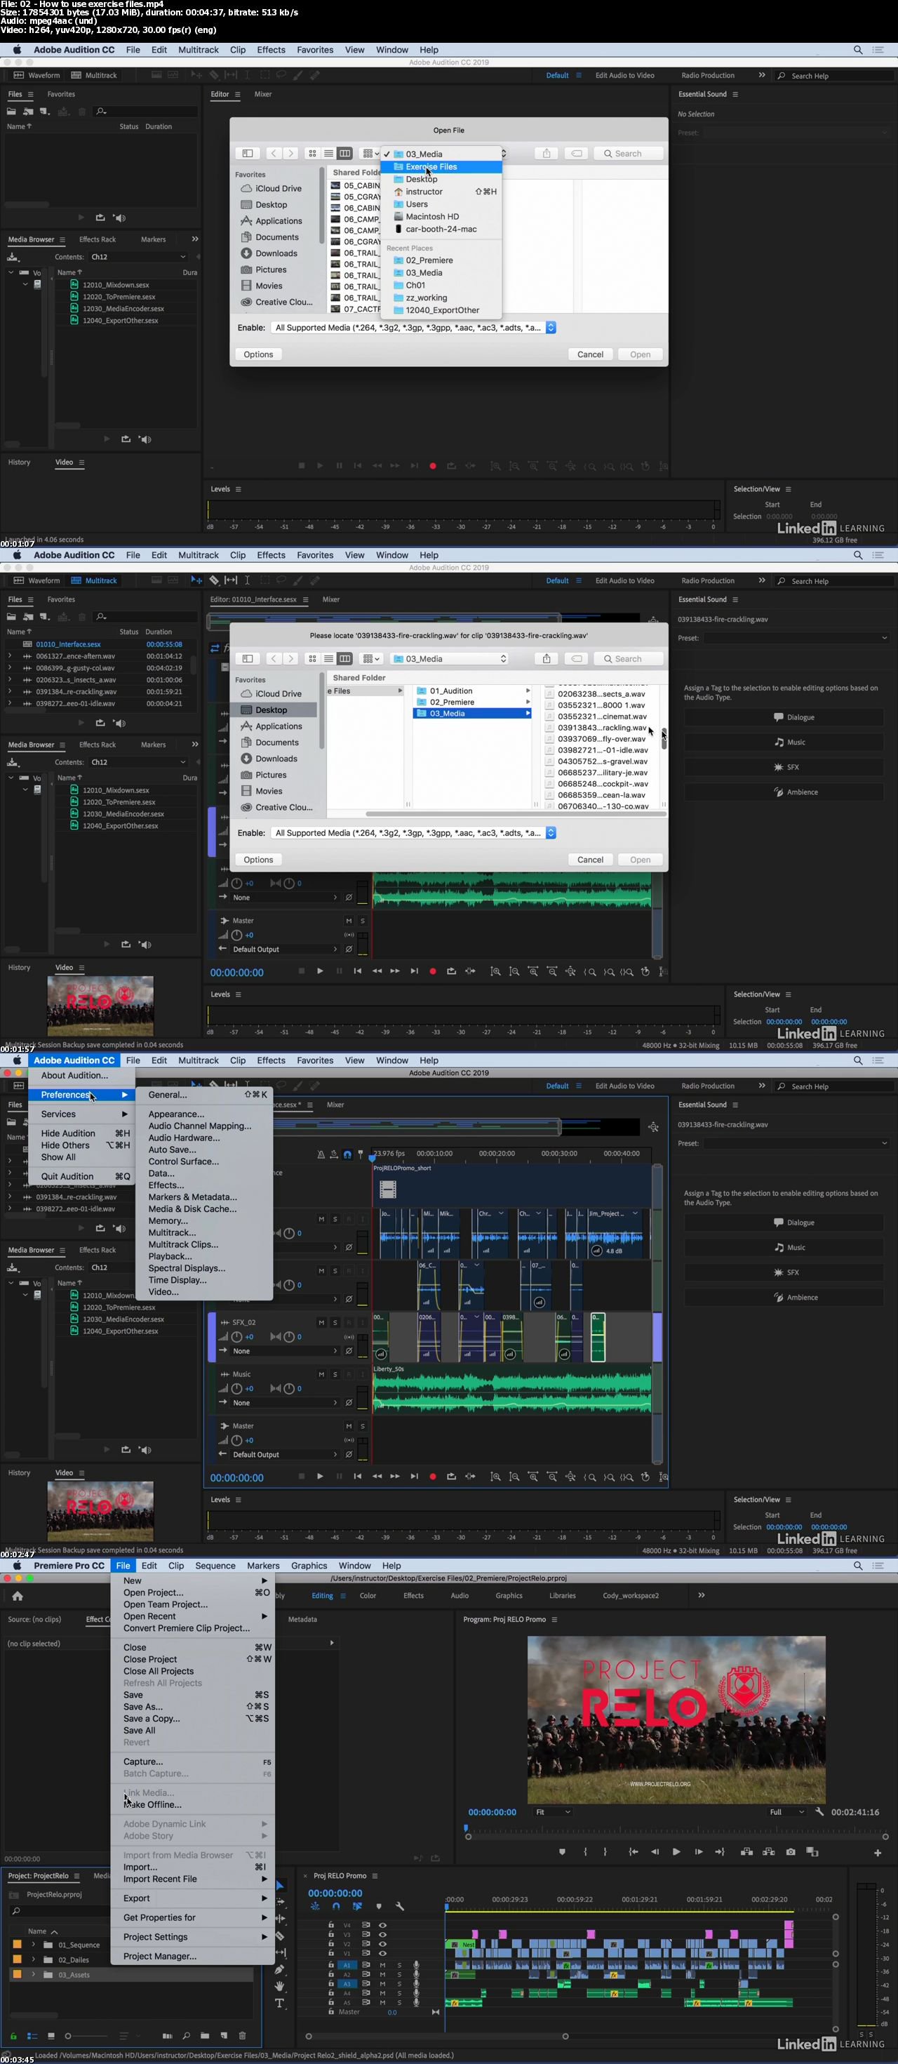This screenshot has height=2064, width=898.
Task: Open the Sequence menu in Premiere Pro
Action: pyautogui.click(x=215, y=1565)
